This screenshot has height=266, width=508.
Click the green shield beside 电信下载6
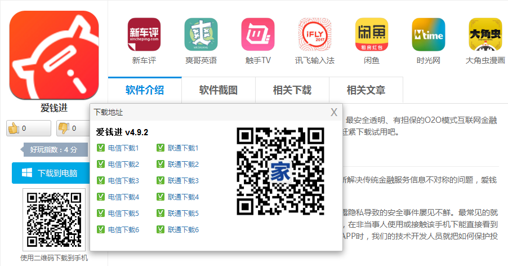pyautogui.click(x=101, y=229)
